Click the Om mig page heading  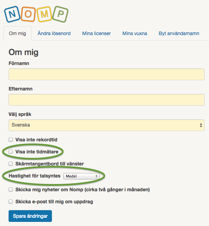click(23, 52)
